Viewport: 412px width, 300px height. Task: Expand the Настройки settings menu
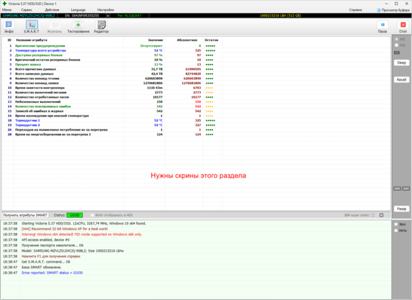(x=106, y=10)
